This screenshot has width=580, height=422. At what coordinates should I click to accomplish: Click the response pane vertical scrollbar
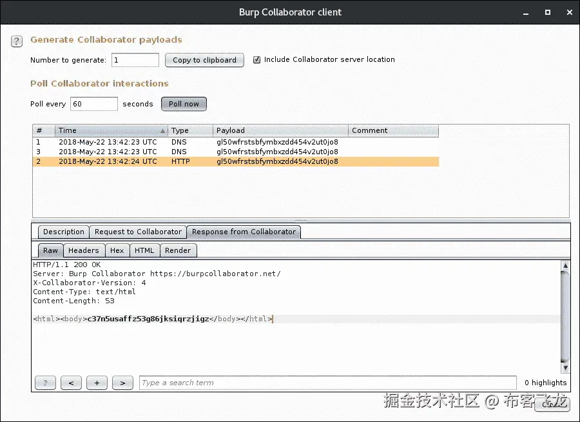565,317
